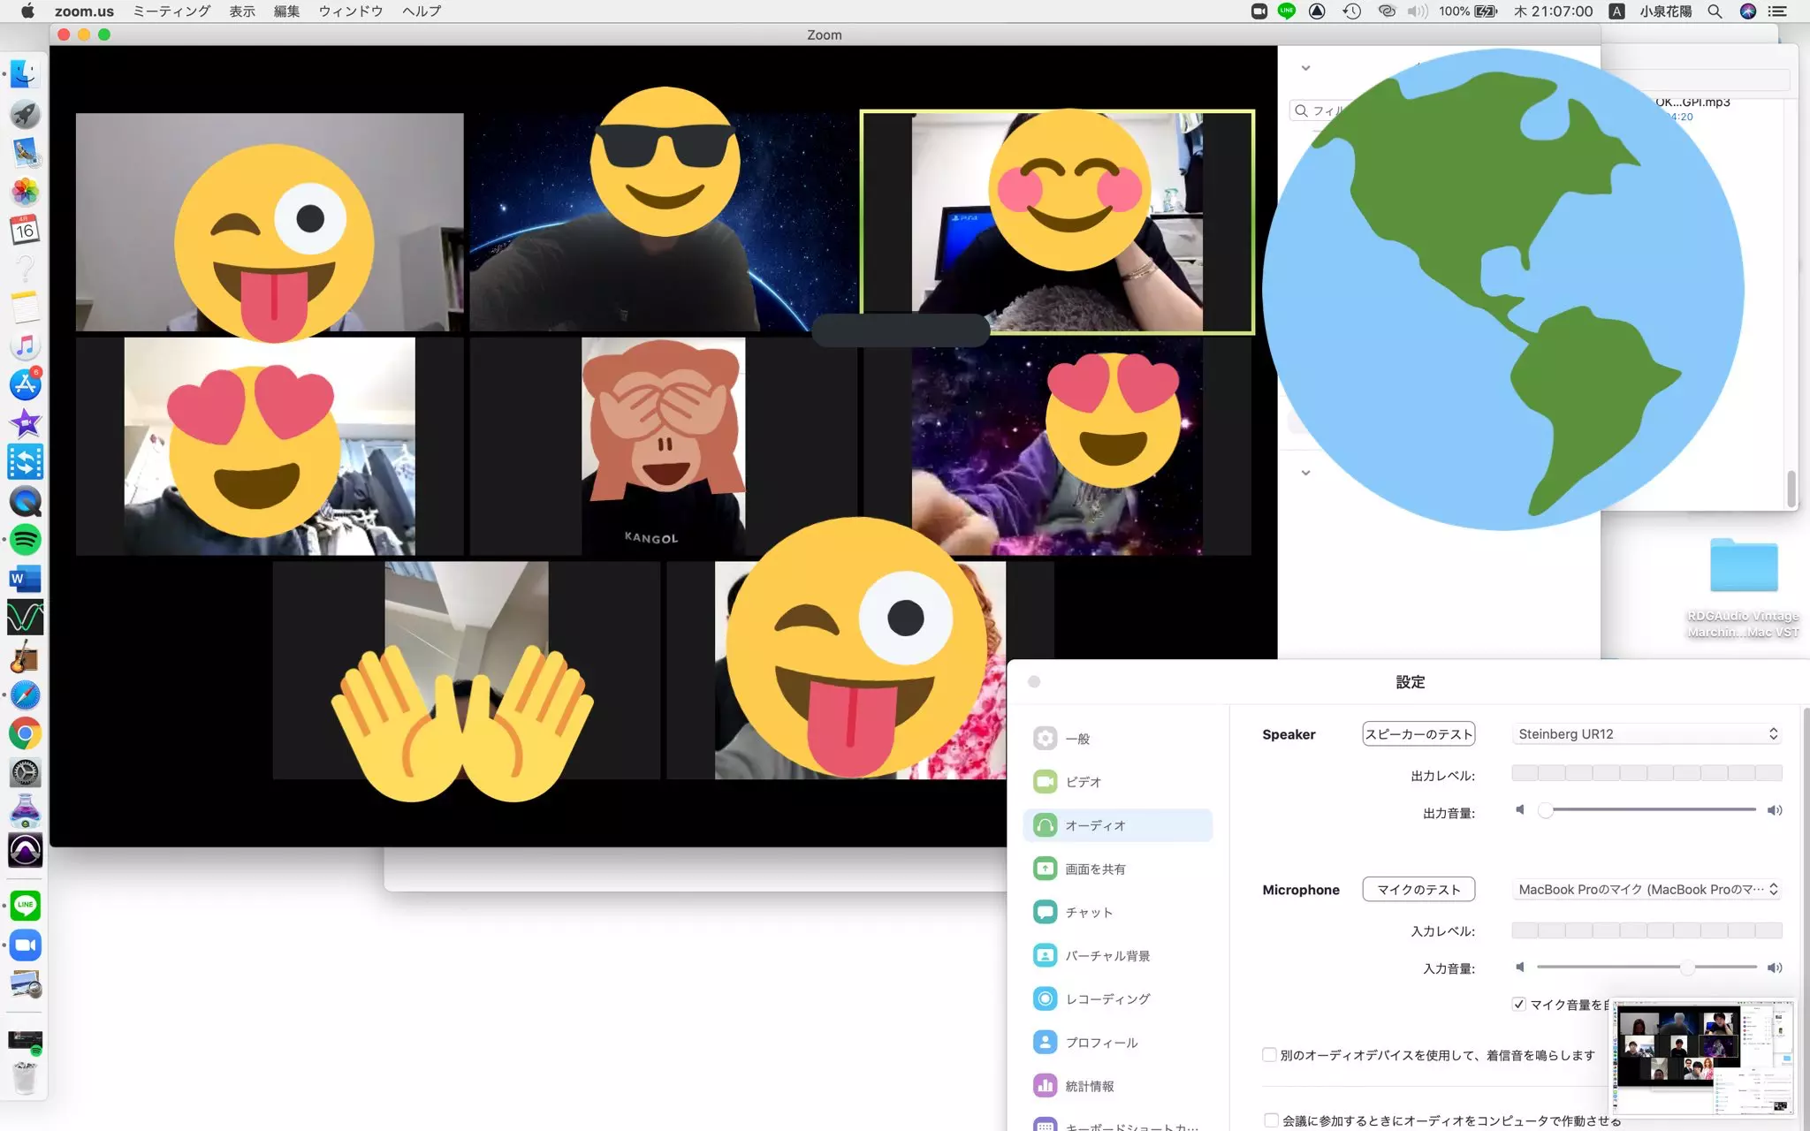Screen dimensions: 1810x1131
Task: Select OK...GPI.mp3 file in Finder window
Action: click(1692, 102)
